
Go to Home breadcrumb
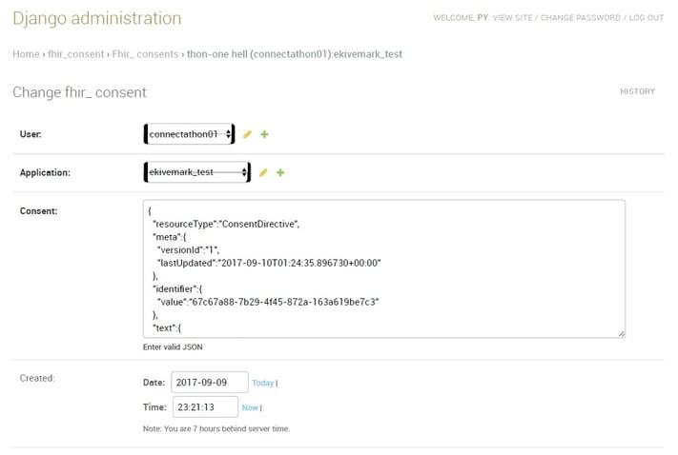coord(26,54)
